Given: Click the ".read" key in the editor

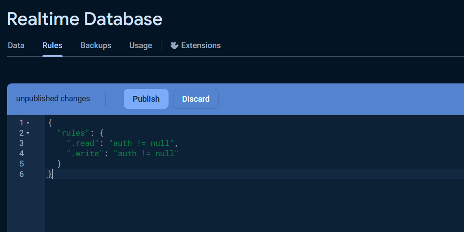Looking at the screenshot, I should [x=83, y=143].
